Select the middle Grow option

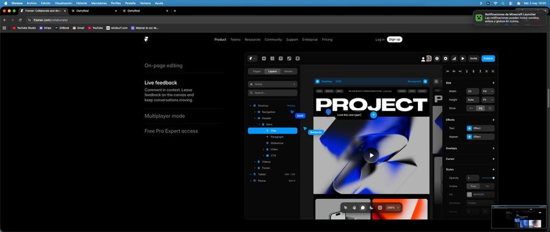(480, 109)
